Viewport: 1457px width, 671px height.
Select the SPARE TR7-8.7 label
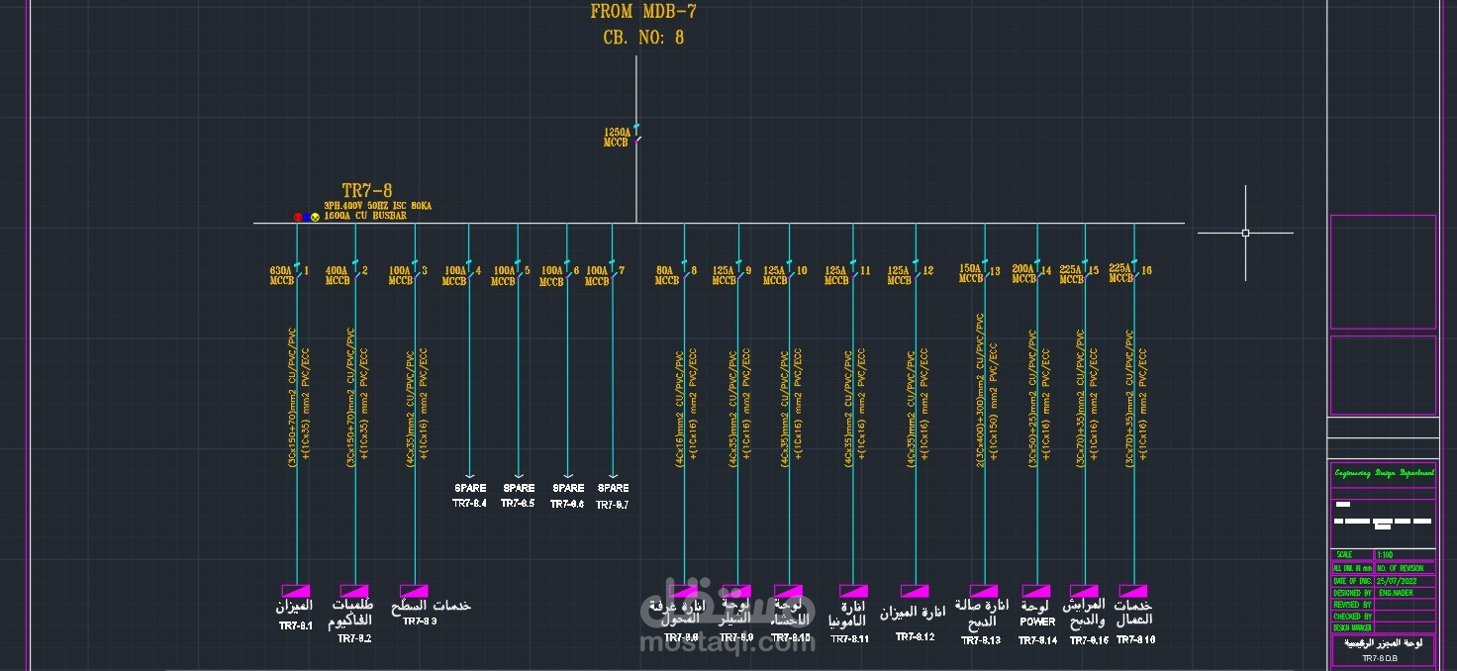613,496
